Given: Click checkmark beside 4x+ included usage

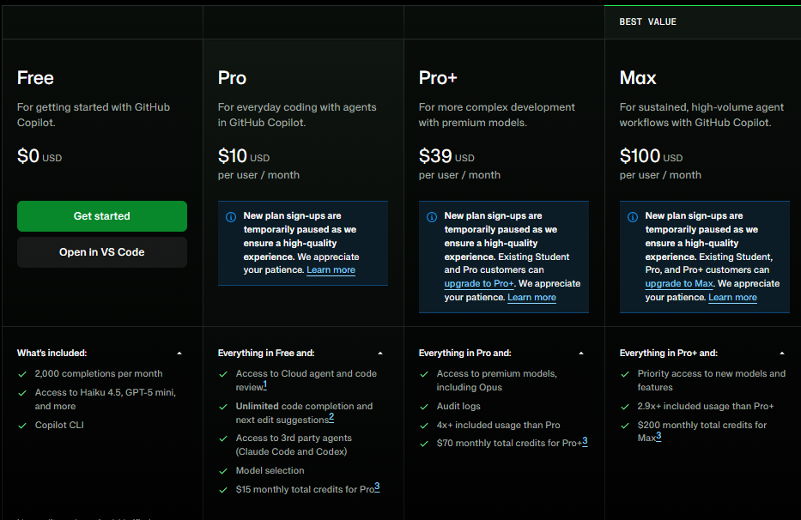Looking at the screenshot, I should pyautogui.click(x=424, y=426).
